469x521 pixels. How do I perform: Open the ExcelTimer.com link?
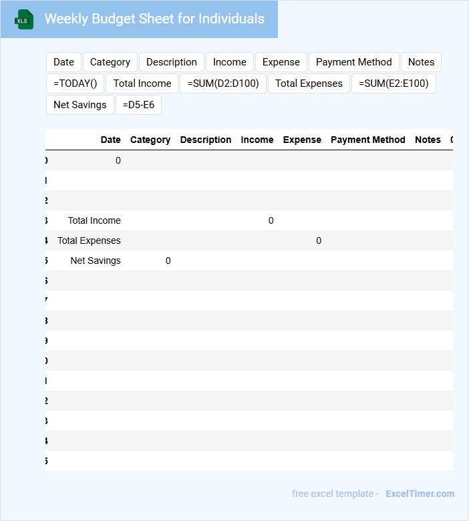[x=420, y=494]
